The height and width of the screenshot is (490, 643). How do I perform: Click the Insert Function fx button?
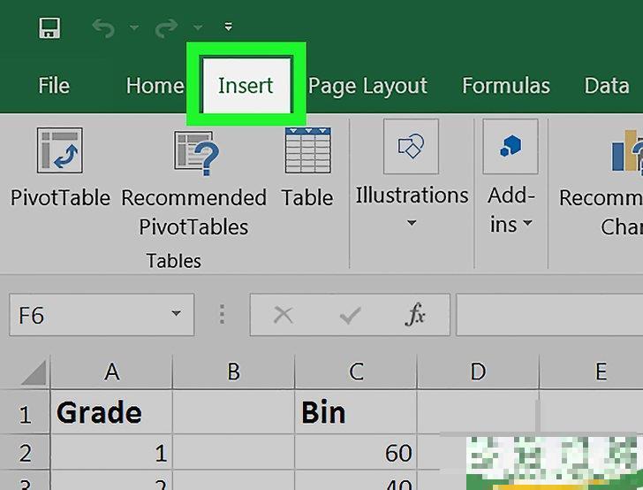pos(415,315)
